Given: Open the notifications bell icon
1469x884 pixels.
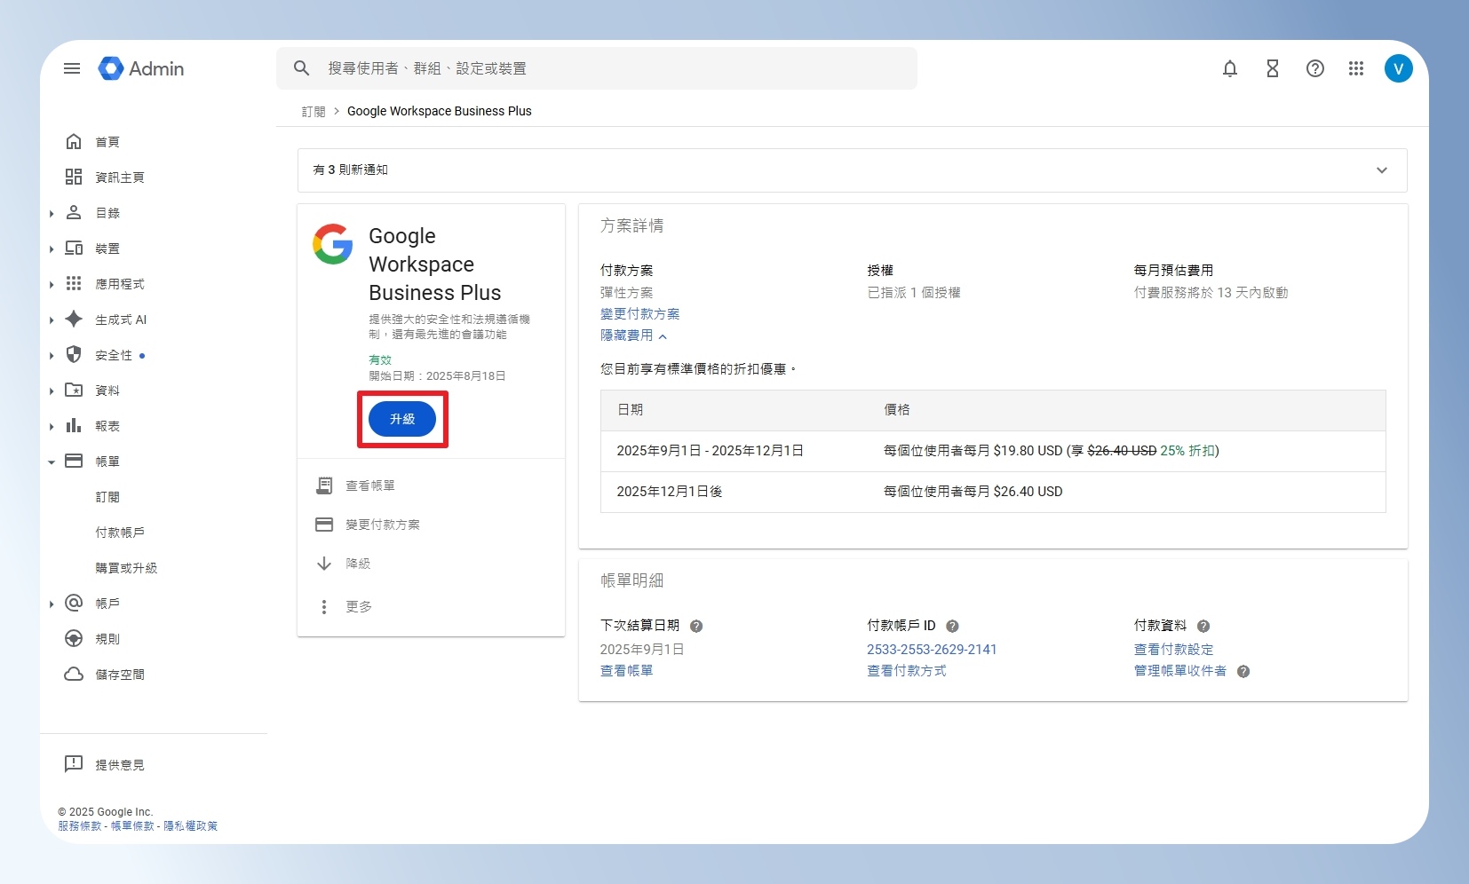Looking at the screenshot, I should click(1230, 68).
